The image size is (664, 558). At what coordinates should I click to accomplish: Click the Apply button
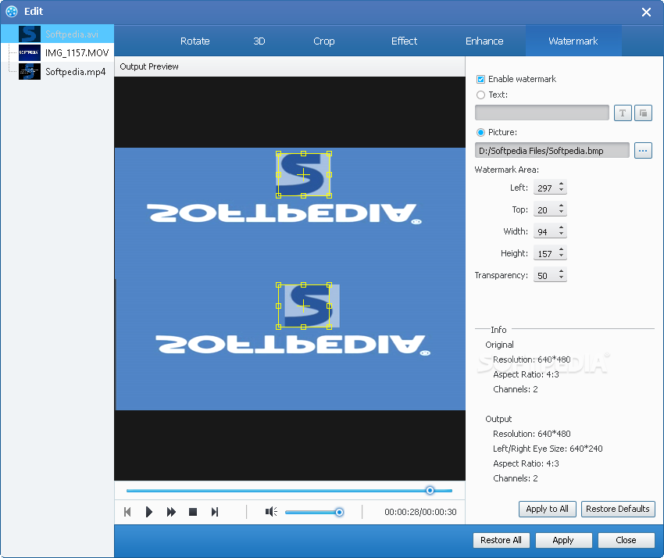[x=563, y=540]
